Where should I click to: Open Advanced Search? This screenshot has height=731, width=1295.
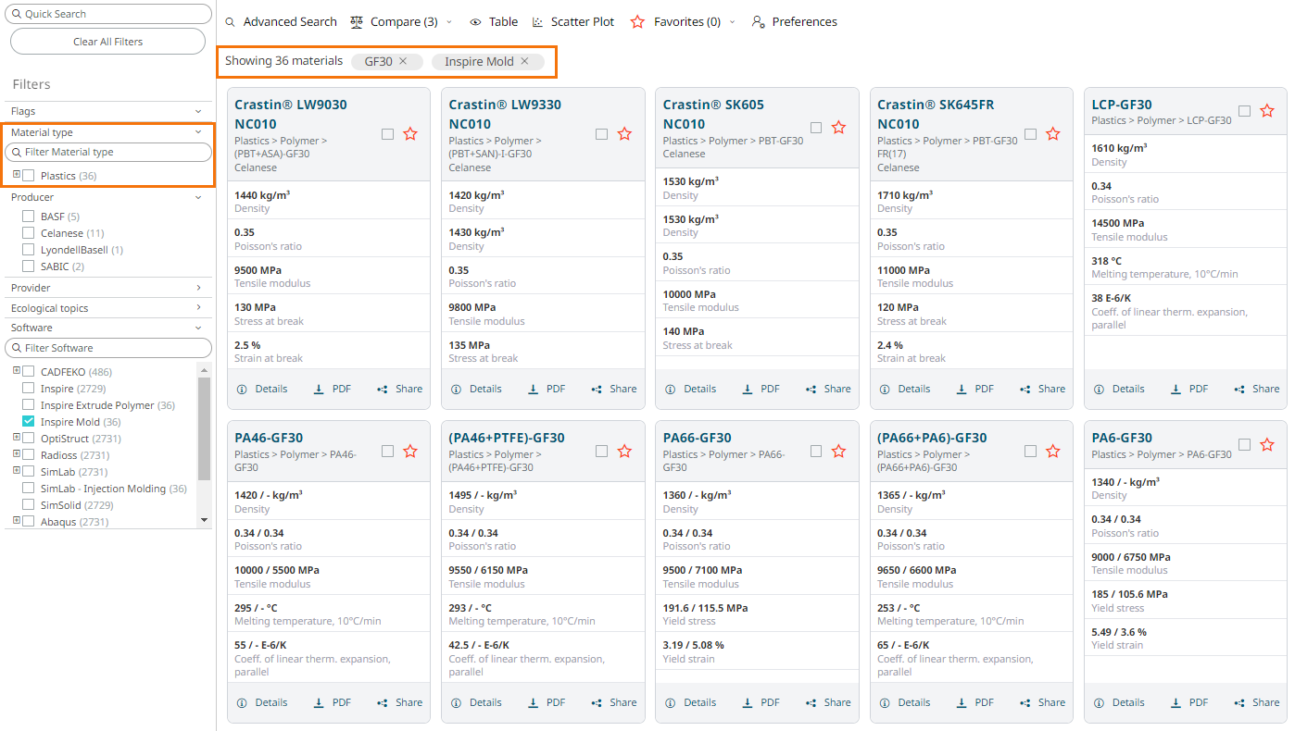pyautogui.click(x=282, y=21)
